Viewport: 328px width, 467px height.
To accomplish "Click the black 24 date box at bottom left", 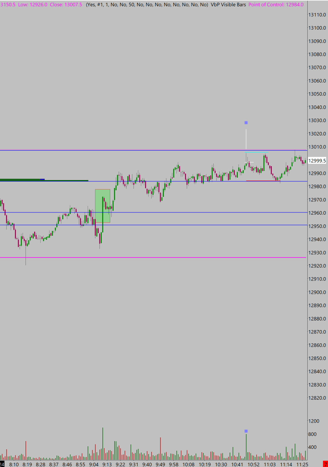I will tap(2, 464).
